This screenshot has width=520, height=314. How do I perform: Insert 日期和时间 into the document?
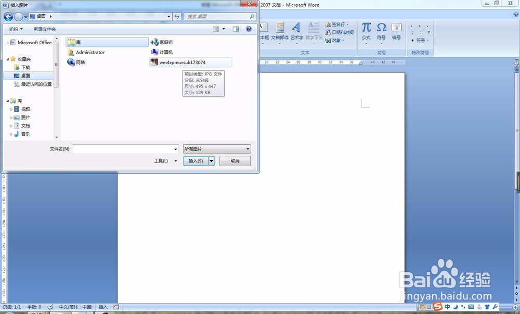(339, 32)
